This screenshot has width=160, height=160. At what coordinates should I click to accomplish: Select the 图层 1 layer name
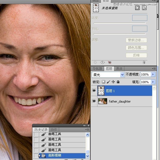tap(110, 91)
